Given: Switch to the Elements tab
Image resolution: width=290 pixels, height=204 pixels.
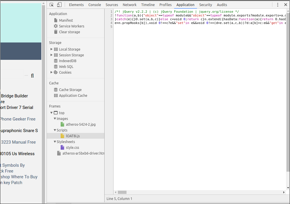Looking at the screenshot, I should (x=76, y=5).
